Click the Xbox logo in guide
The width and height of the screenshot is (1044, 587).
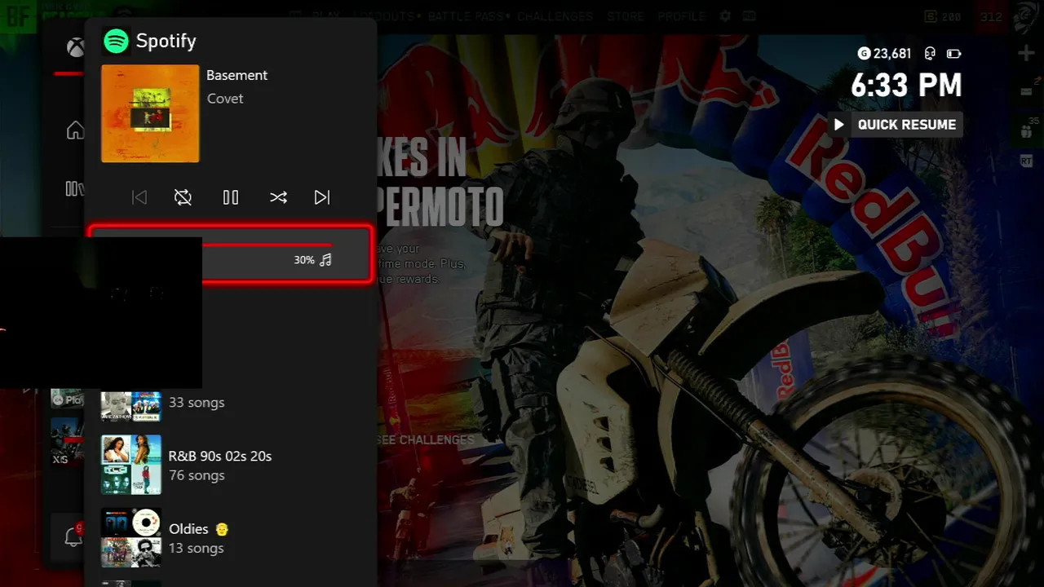[x=75, y=48]
